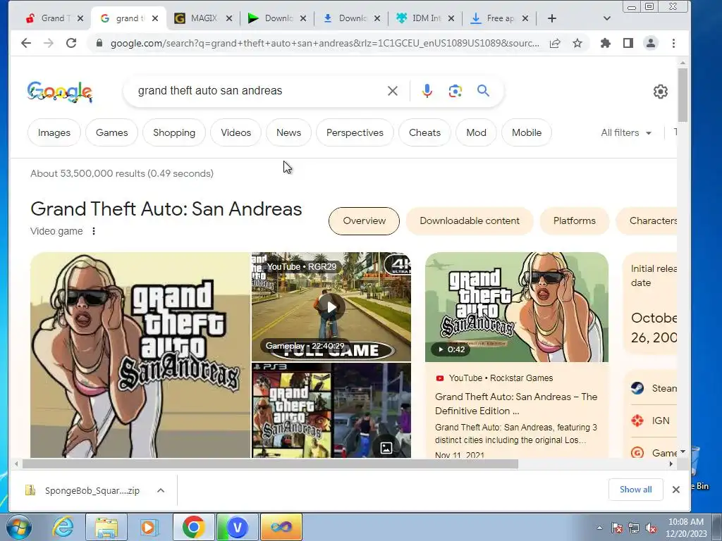Open Google quick settings gear

coord(660,92)
